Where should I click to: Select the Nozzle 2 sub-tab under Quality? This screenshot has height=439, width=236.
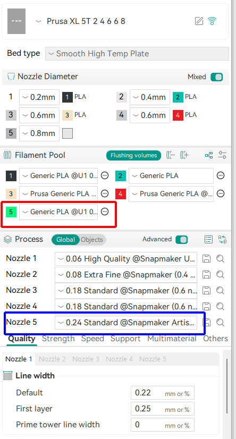tap(52, 359)
